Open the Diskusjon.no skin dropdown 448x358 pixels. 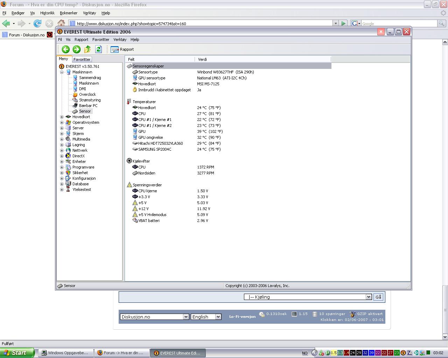click(x=154, y=317)
